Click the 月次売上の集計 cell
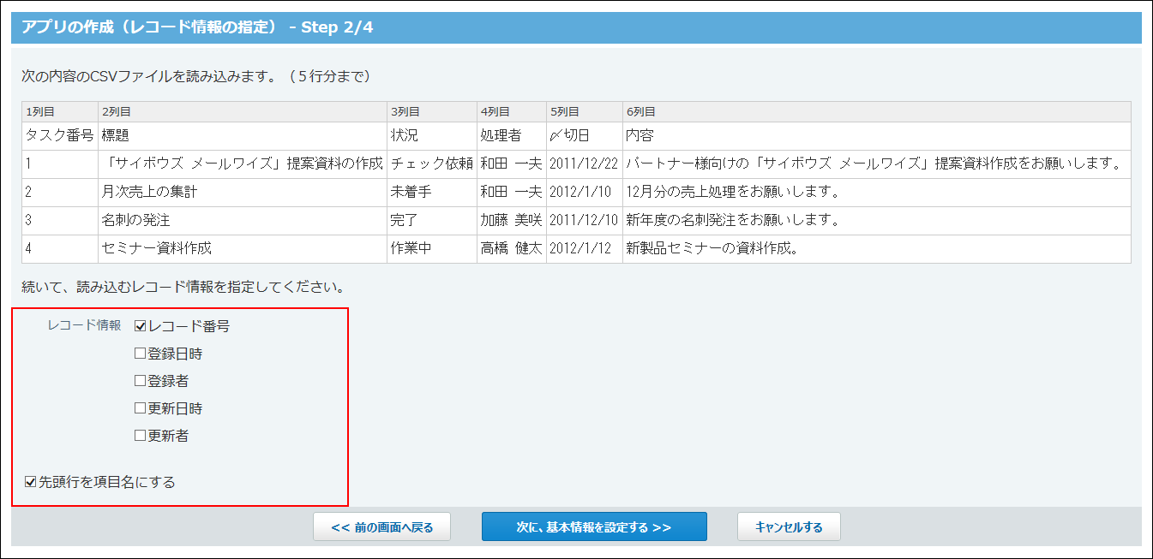Image resolution: width=1153 pixels, height=559 pixels. [x=243, y=192]
